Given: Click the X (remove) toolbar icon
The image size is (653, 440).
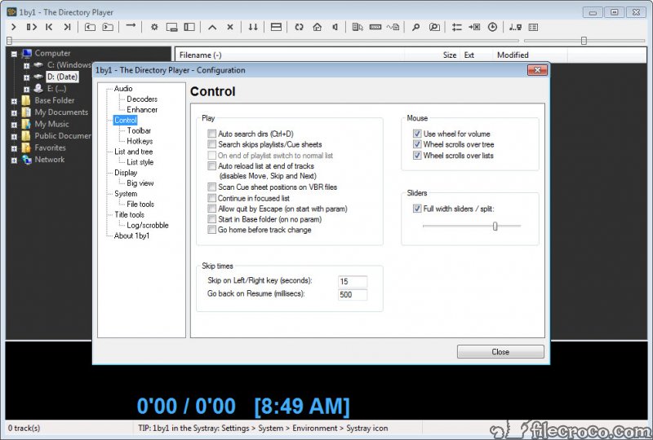Looking at the screenshot, I should [230, 27].
